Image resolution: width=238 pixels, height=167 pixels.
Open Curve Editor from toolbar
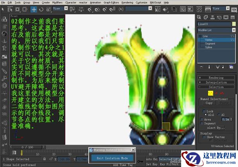tap(183, 9)
